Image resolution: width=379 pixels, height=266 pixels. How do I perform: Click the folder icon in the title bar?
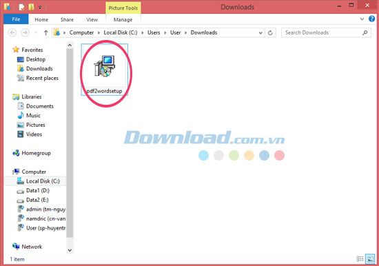[x=7, y=7]
